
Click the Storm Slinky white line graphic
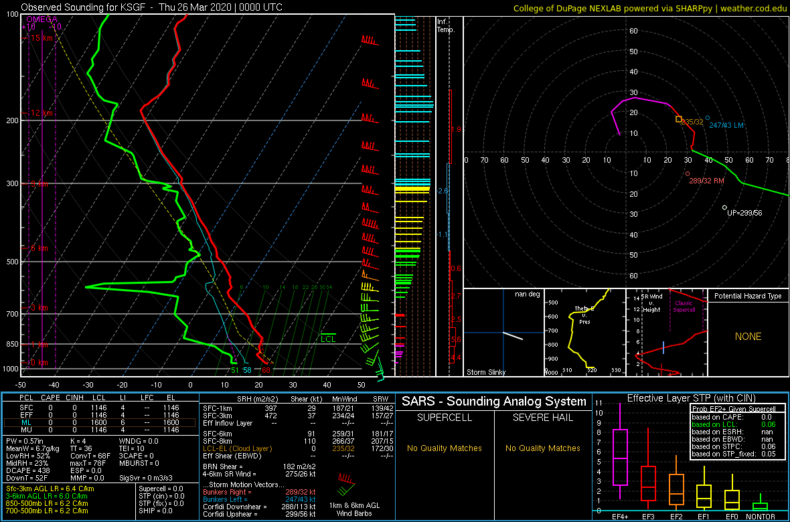click(513, 336)
